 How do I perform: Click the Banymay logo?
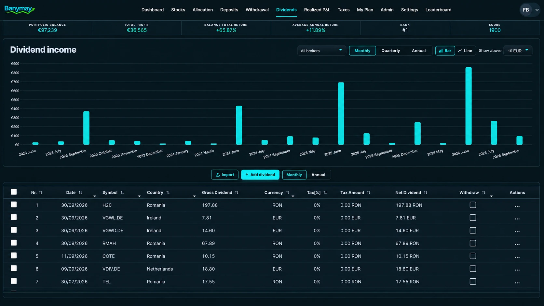pyautogui.click(x=20, y=9)
